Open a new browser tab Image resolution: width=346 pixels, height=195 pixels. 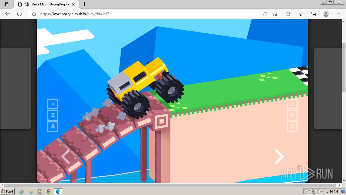click(x=85, y=4)
